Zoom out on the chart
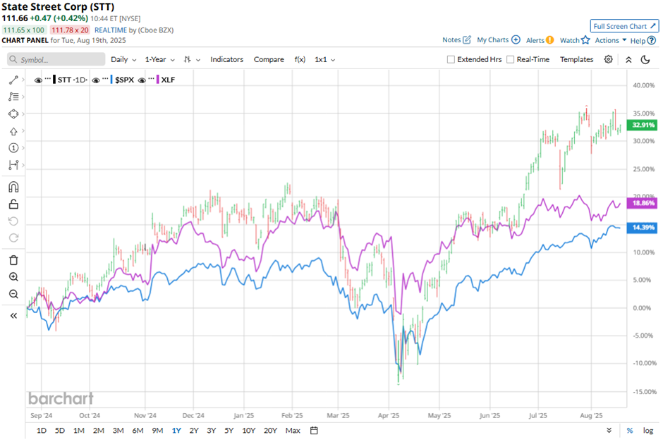 pyautogui.click(x=13, y=294)
